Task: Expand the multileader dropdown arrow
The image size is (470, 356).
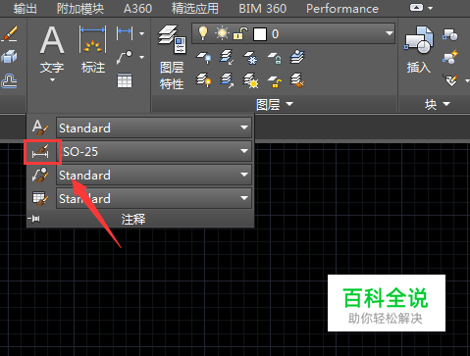Action: pos(141,57)
